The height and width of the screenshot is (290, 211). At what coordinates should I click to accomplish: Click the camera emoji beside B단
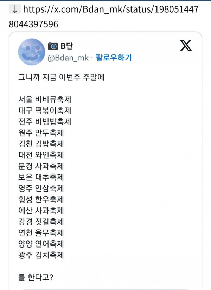[x=53, y=46]
